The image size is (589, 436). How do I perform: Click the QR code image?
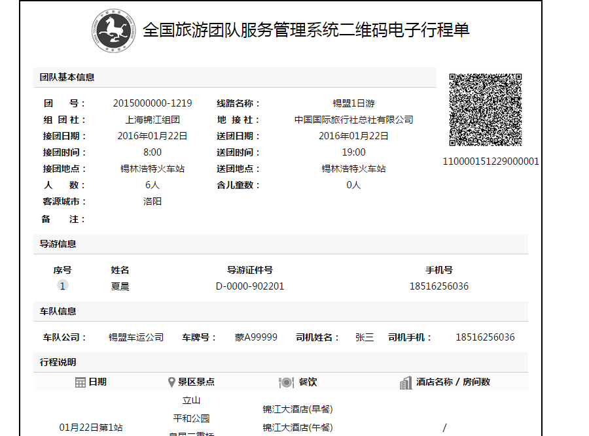pos(485,110)
